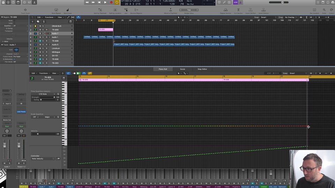Open tracks area Functions menu
The image size is (335, 188).
pyautogui.click(x=50, y=17)
